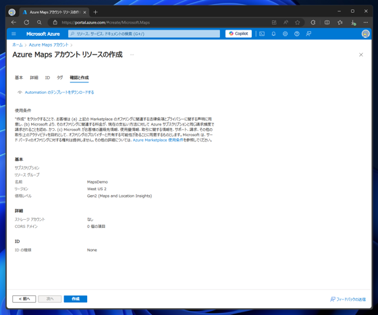The height and width of the screenshot is (315, 378).
Task: Open the favorites list icon
Action: coord(340,22)
